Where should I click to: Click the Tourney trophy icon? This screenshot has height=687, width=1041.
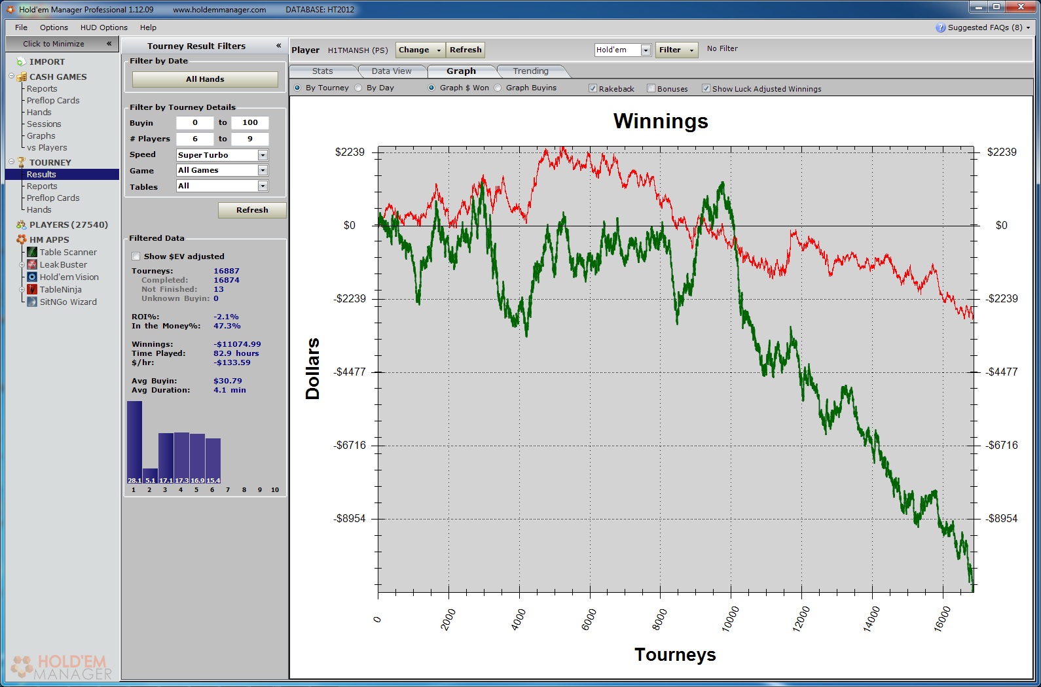click(x=22, y=162)
